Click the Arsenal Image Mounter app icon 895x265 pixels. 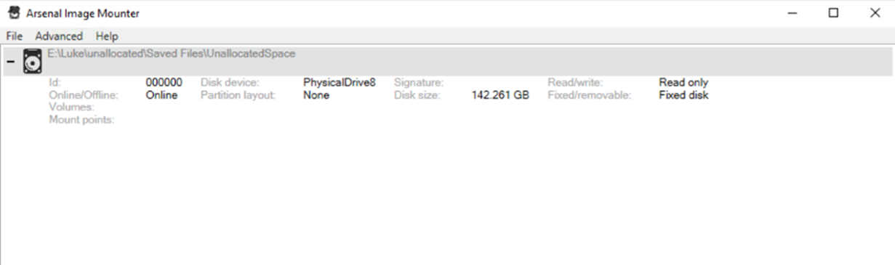(x=13, y=13)
